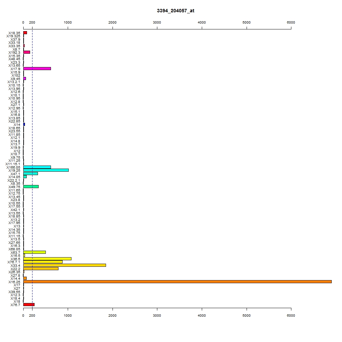The image size is (342, 342).
Task: Click the longest orange bar in the chart
Action: [177, 281]
